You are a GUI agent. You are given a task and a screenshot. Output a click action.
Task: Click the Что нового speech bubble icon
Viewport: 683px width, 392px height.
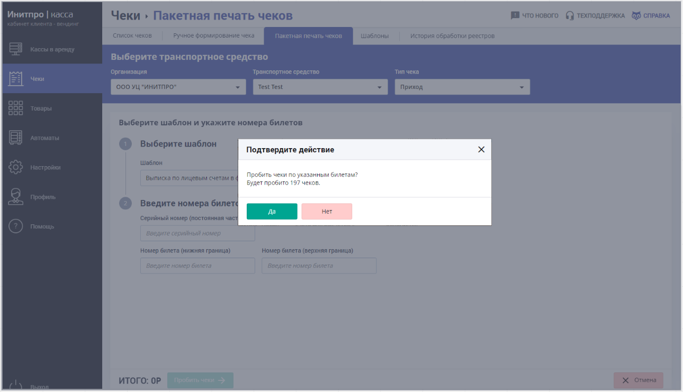[515, 16]
